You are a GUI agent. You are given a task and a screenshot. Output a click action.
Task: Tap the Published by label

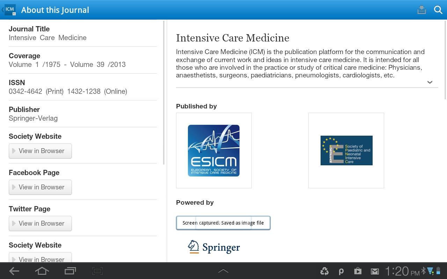196,106
